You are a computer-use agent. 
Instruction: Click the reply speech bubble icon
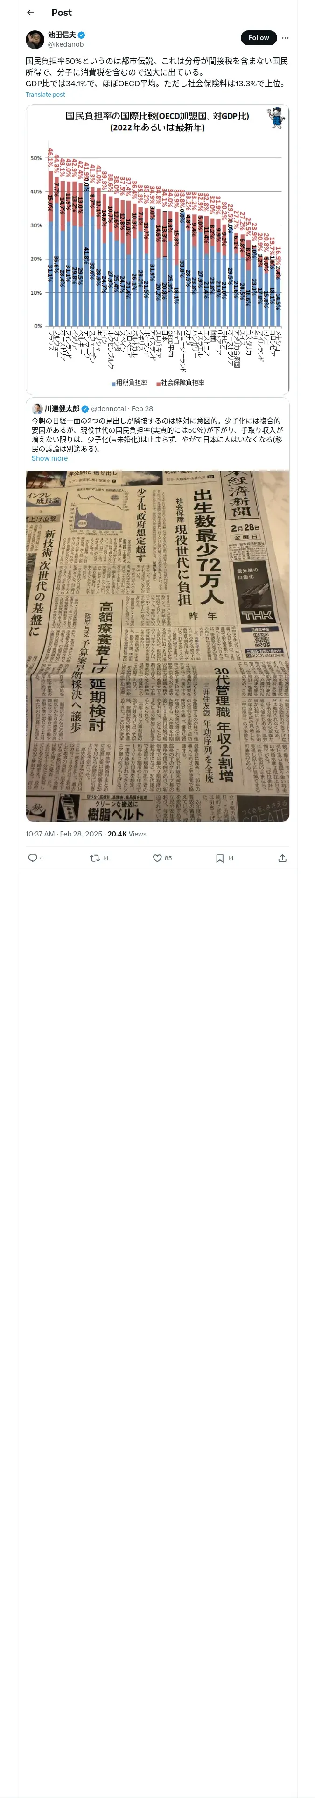32,858
